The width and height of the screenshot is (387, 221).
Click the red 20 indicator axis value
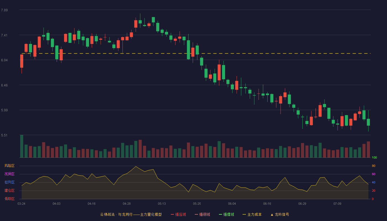(373, 191)
